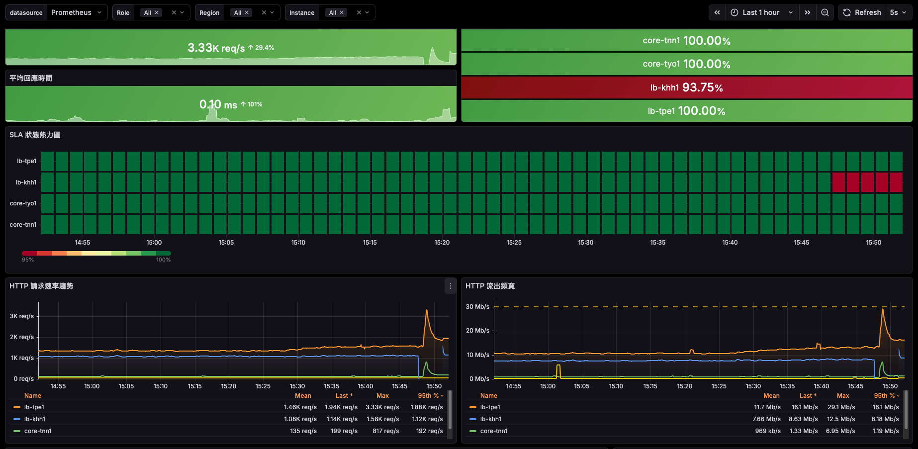Screen dimensions: 918x449
Task: Click the bandwidth legend scrollbar
Action: tap(906, 410)
